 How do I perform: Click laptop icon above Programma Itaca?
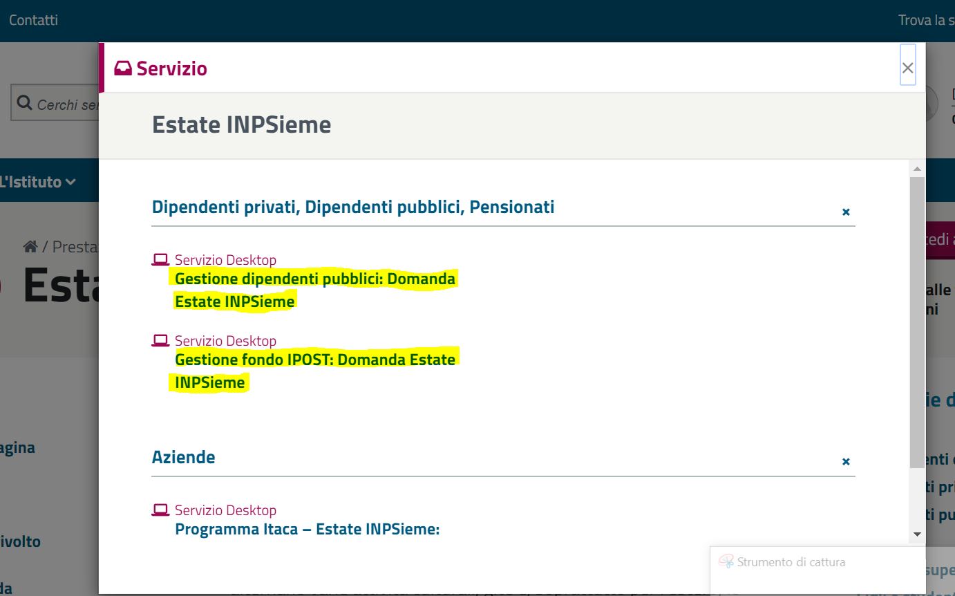(x=160, y=510)
